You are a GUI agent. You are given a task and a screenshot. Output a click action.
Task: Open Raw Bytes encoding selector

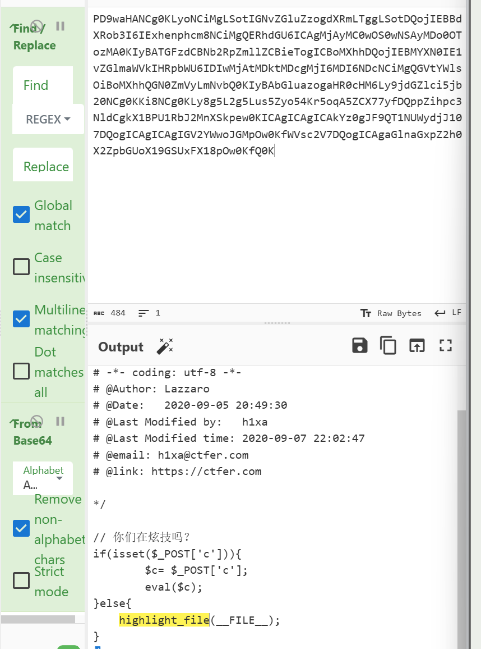391,313
